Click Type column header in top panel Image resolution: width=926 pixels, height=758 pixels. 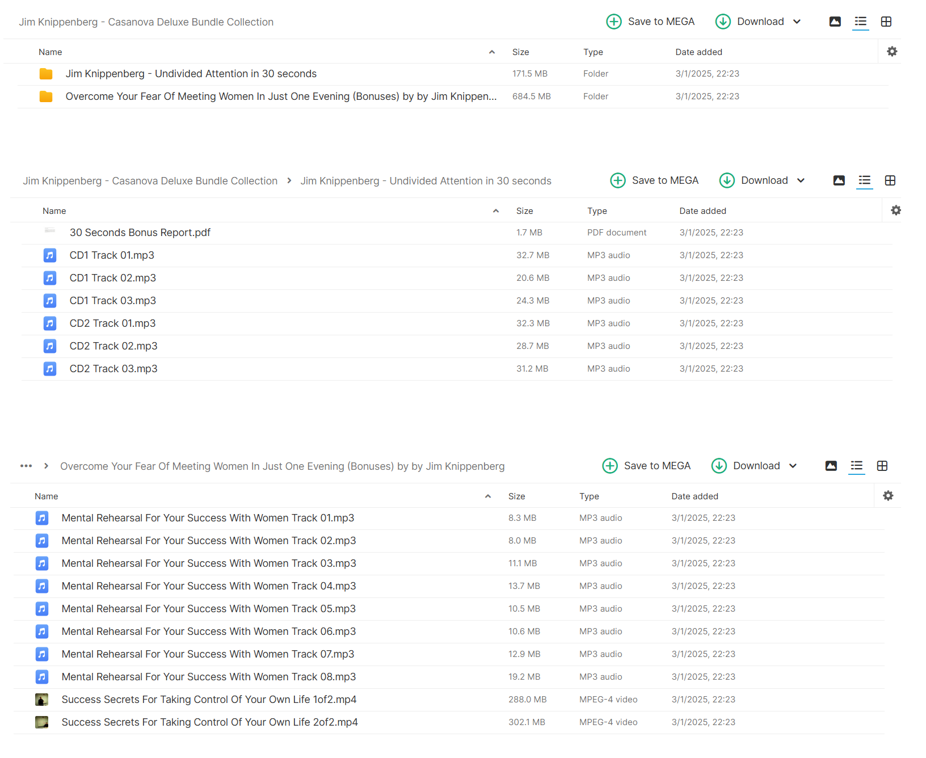click(x=593, y=52)
